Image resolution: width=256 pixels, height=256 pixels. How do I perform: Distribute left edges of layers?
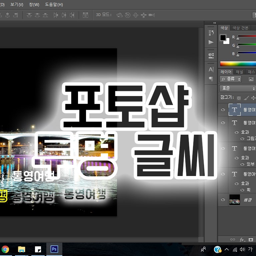[x=56, y=15]
